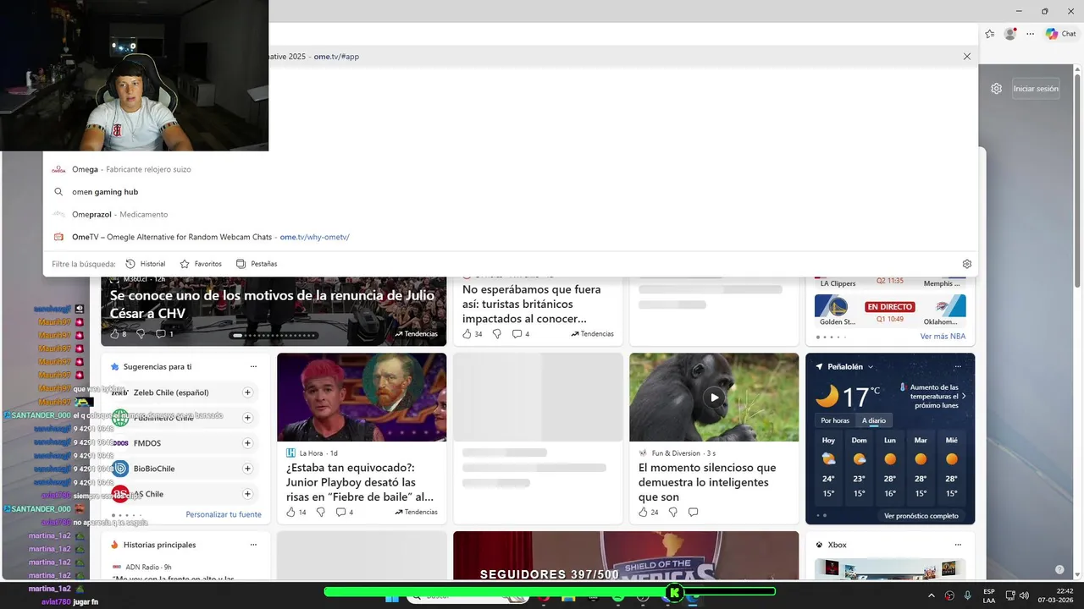Screen dimensions: 1084x609
Task: Click Ver pronóstico completo
Action: (x=921, y=516)
